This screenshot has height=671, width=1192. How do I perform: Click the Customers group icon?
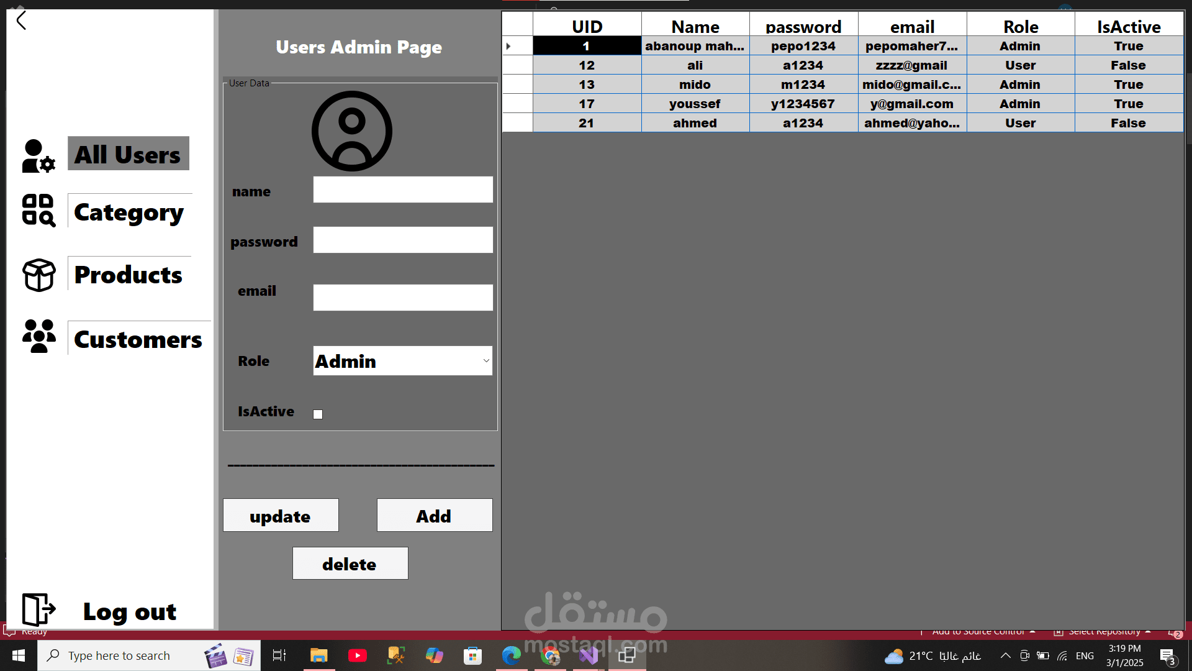38,336
